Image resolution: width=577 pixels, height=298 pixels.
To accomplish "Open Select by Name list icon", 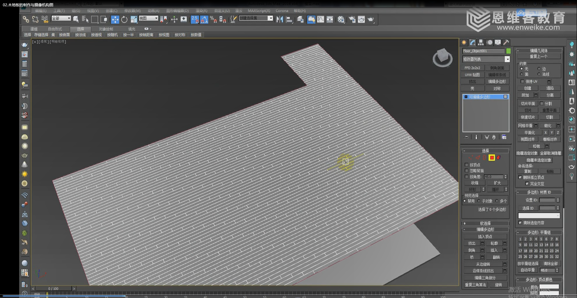I will (x=85, y=19).
